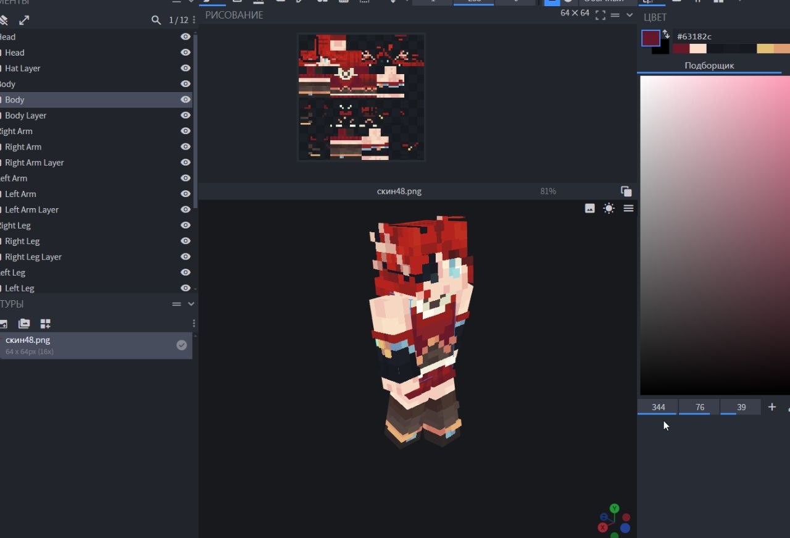Image resolution: width=790 pixels, height=538 pixels.
Task: Click the hue field showing 344
Action: pyautogui.click(x=658, y=407)
